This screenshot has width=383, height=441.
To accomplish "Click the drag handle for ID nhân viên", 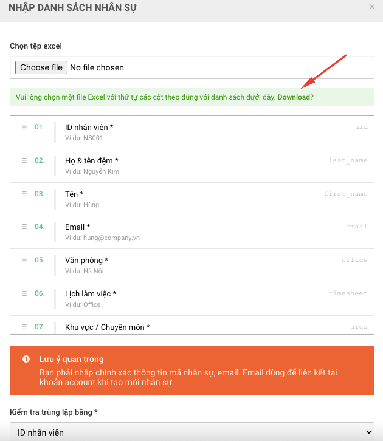I will point(24,127).
